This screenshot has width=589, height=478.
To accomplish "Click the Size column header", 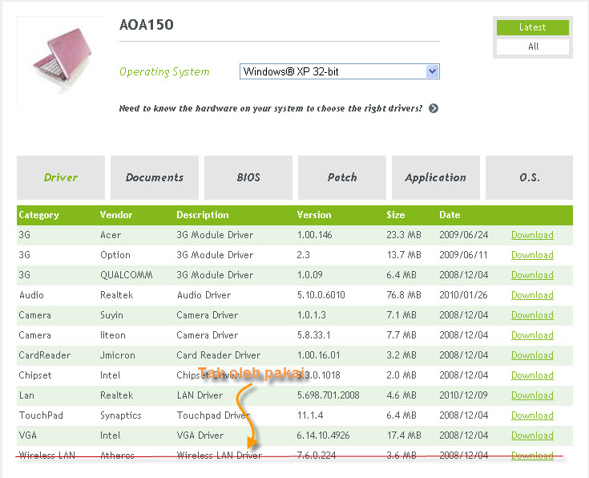I will coord(396,215).
